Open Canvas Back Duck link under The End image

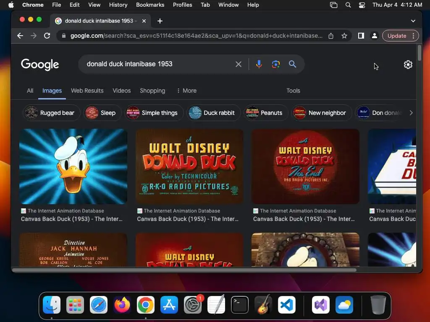304,219
